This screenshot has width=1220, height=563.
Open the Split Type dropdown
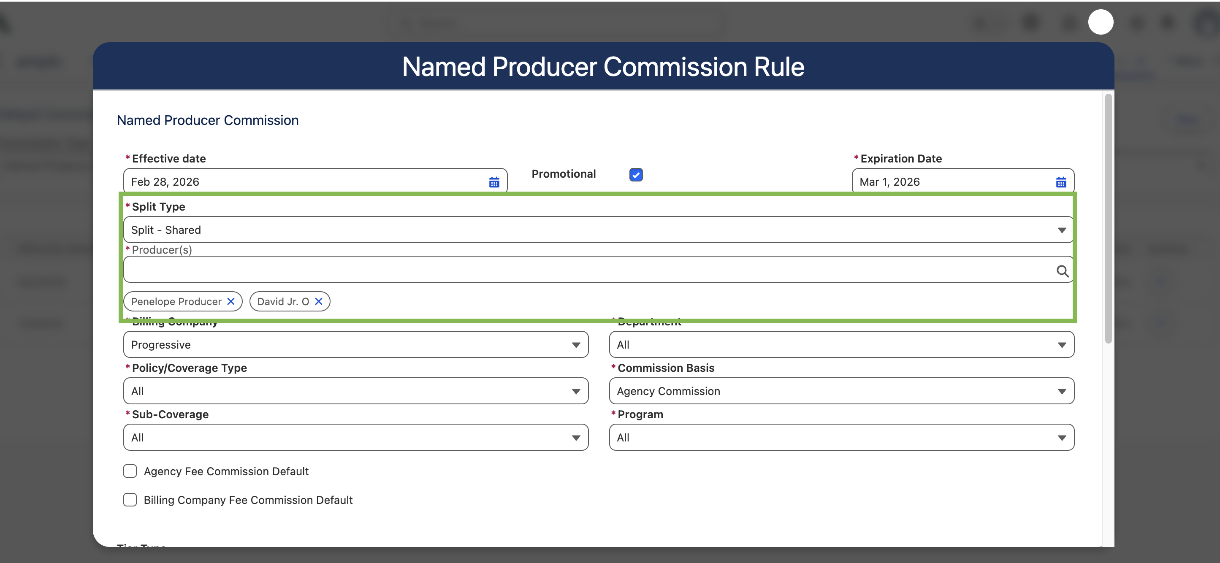tap(598, 230)
